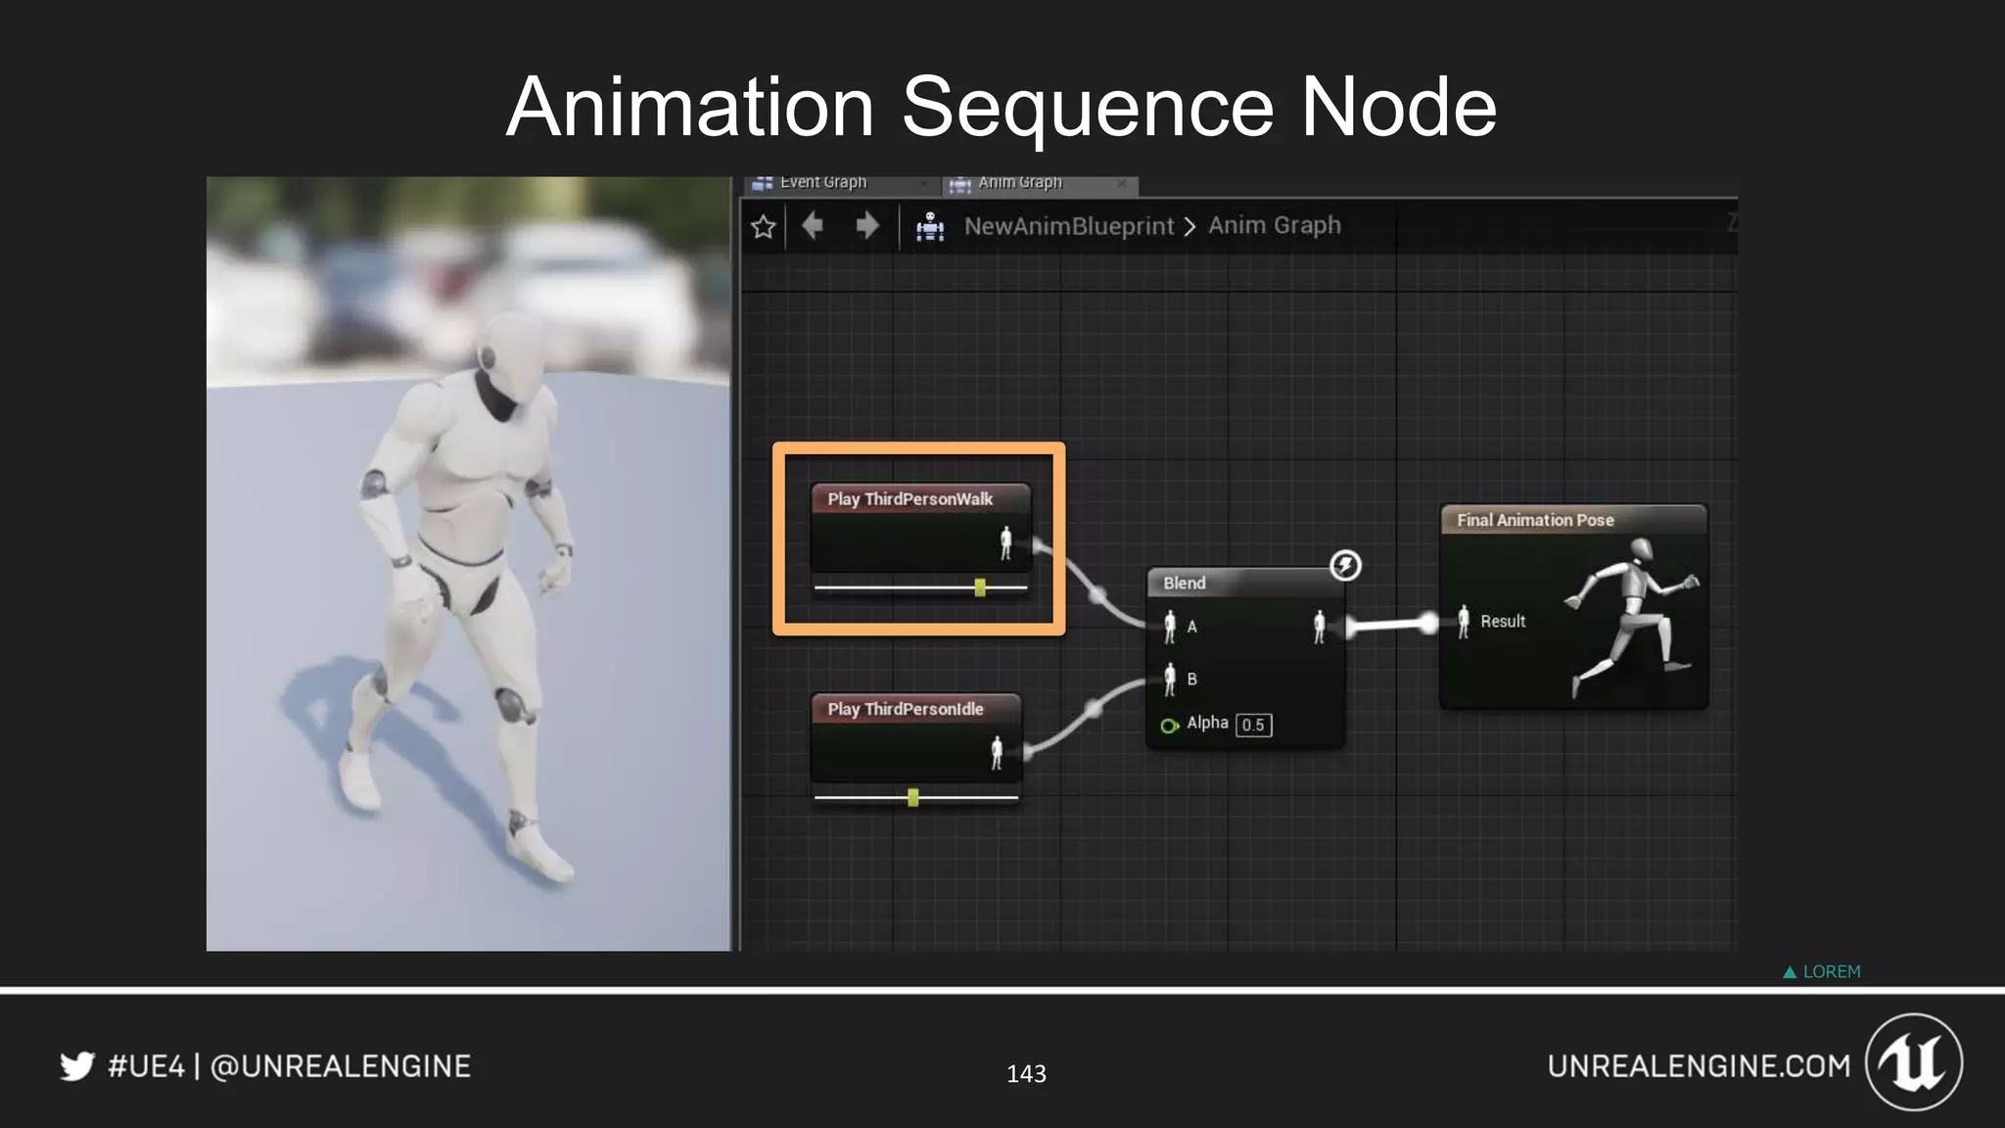The height and width of the screenshot is (1128, 2005).
Task: Click the breadcrumb chevron after NewAnimBlueprint
Action: pyautogui.click(x=1190, y=227)
